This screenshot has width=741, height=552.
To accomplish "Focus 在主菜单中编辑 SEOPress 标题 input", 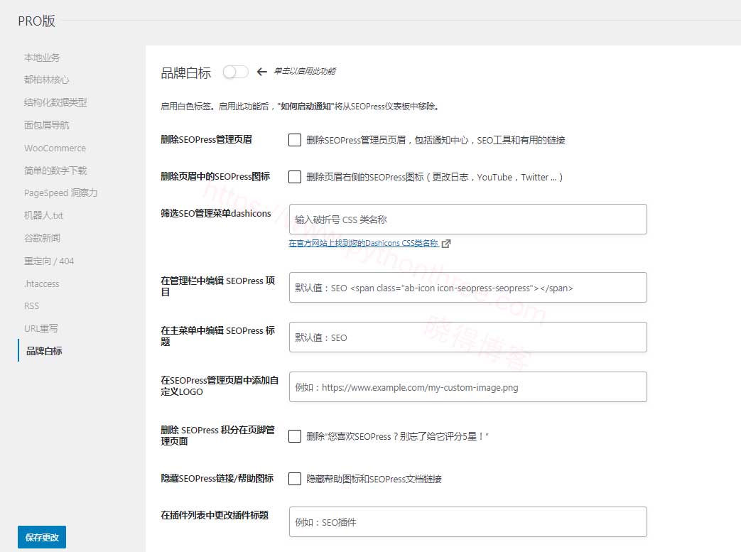I will (x=468, y=337).
